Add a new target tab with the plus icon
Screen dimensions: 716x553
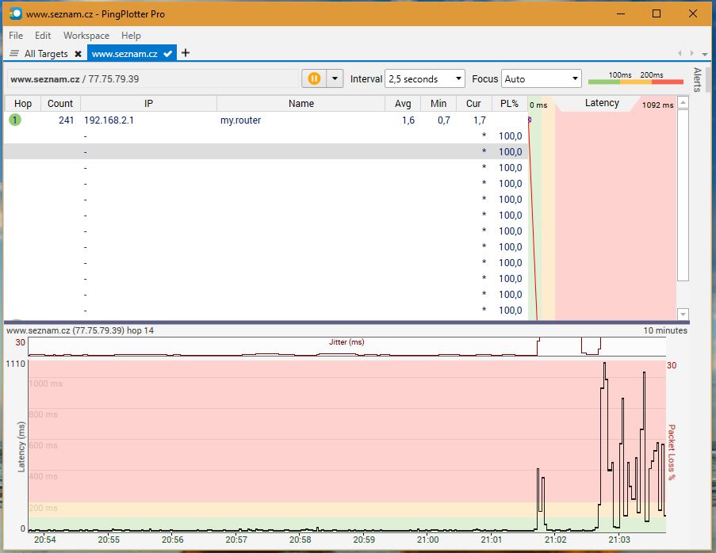click(186, 53)
